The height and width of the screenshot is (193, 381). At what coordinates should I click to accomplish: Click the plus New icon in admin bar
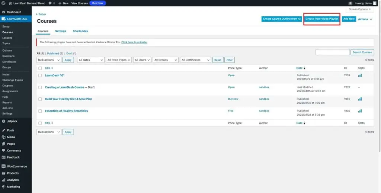[60, 3]
